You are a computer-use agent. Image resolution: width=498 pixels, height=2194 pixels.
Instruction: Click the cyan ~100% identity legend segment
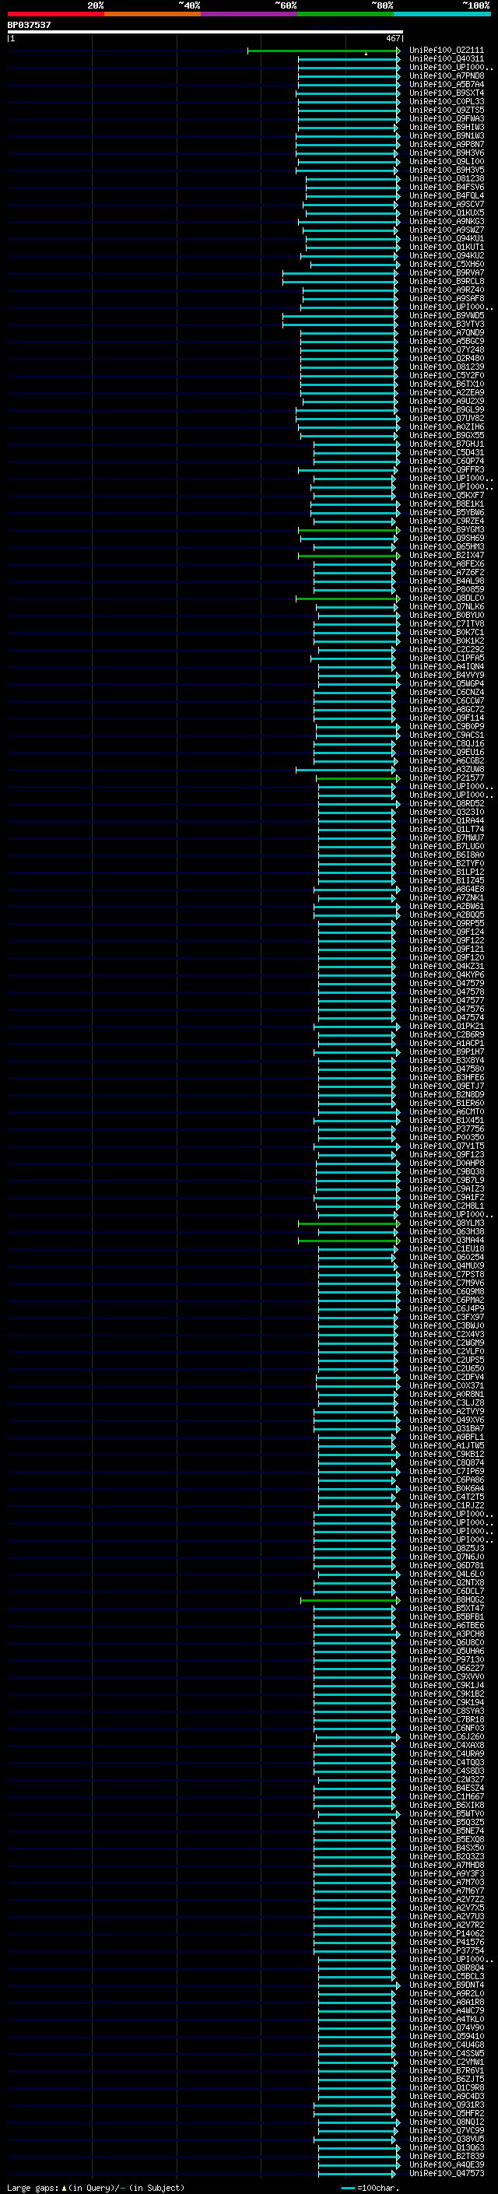point(442,14)
